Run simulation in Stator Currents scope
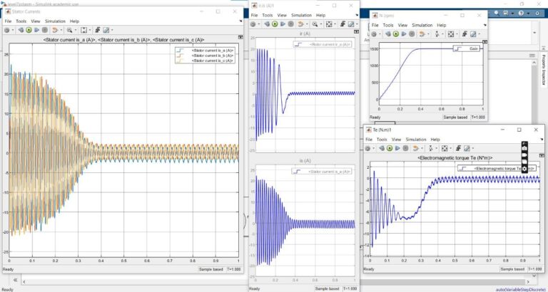 29,30
